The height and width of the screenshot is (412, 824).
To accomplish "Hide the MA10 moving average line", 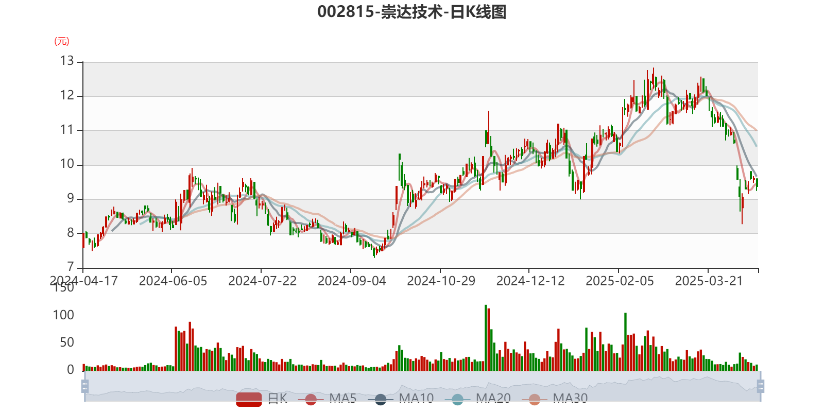I will (x=401, y=399).
